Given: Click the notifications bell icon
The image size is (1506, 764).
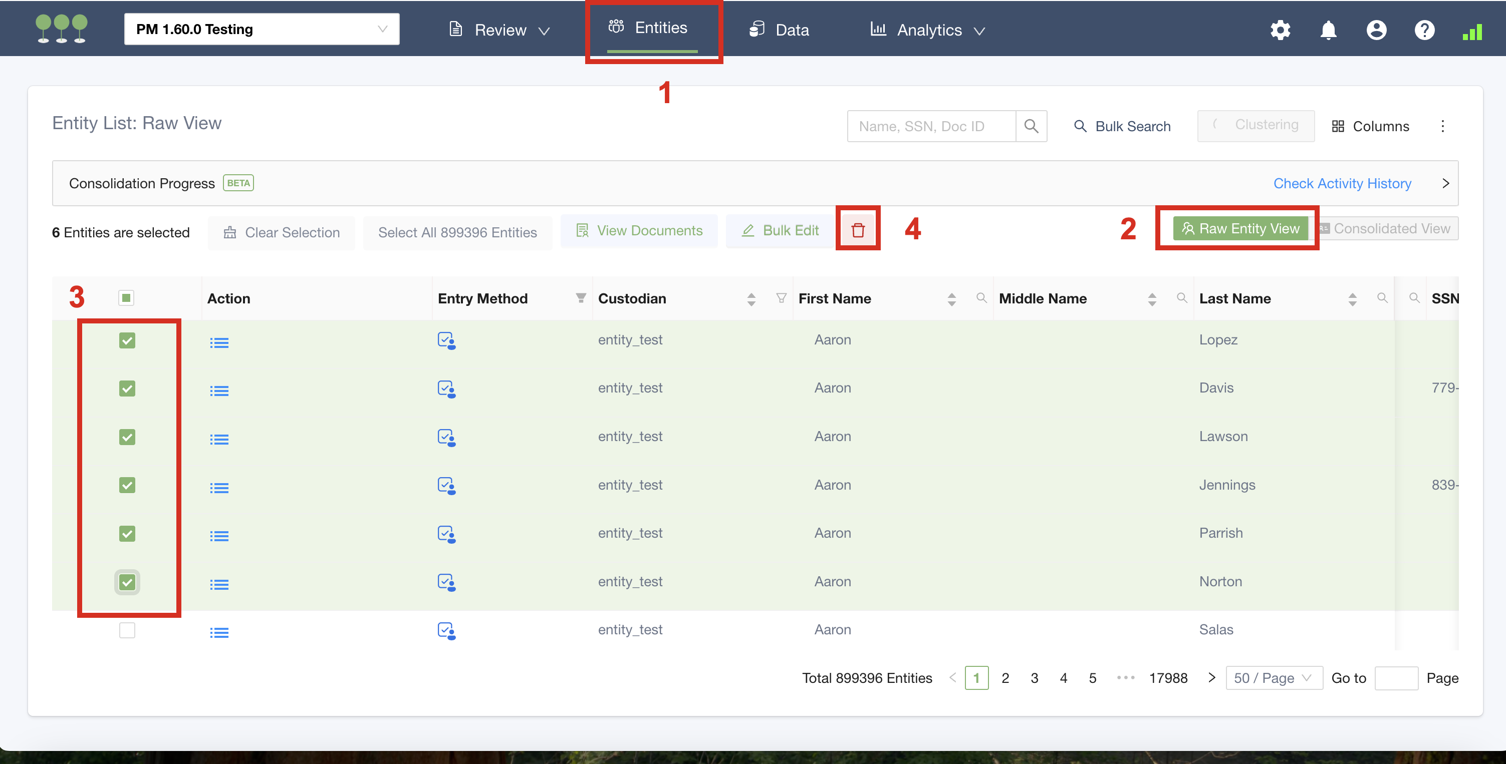Looking at the screenshot, I should (x=1328, y=30).
